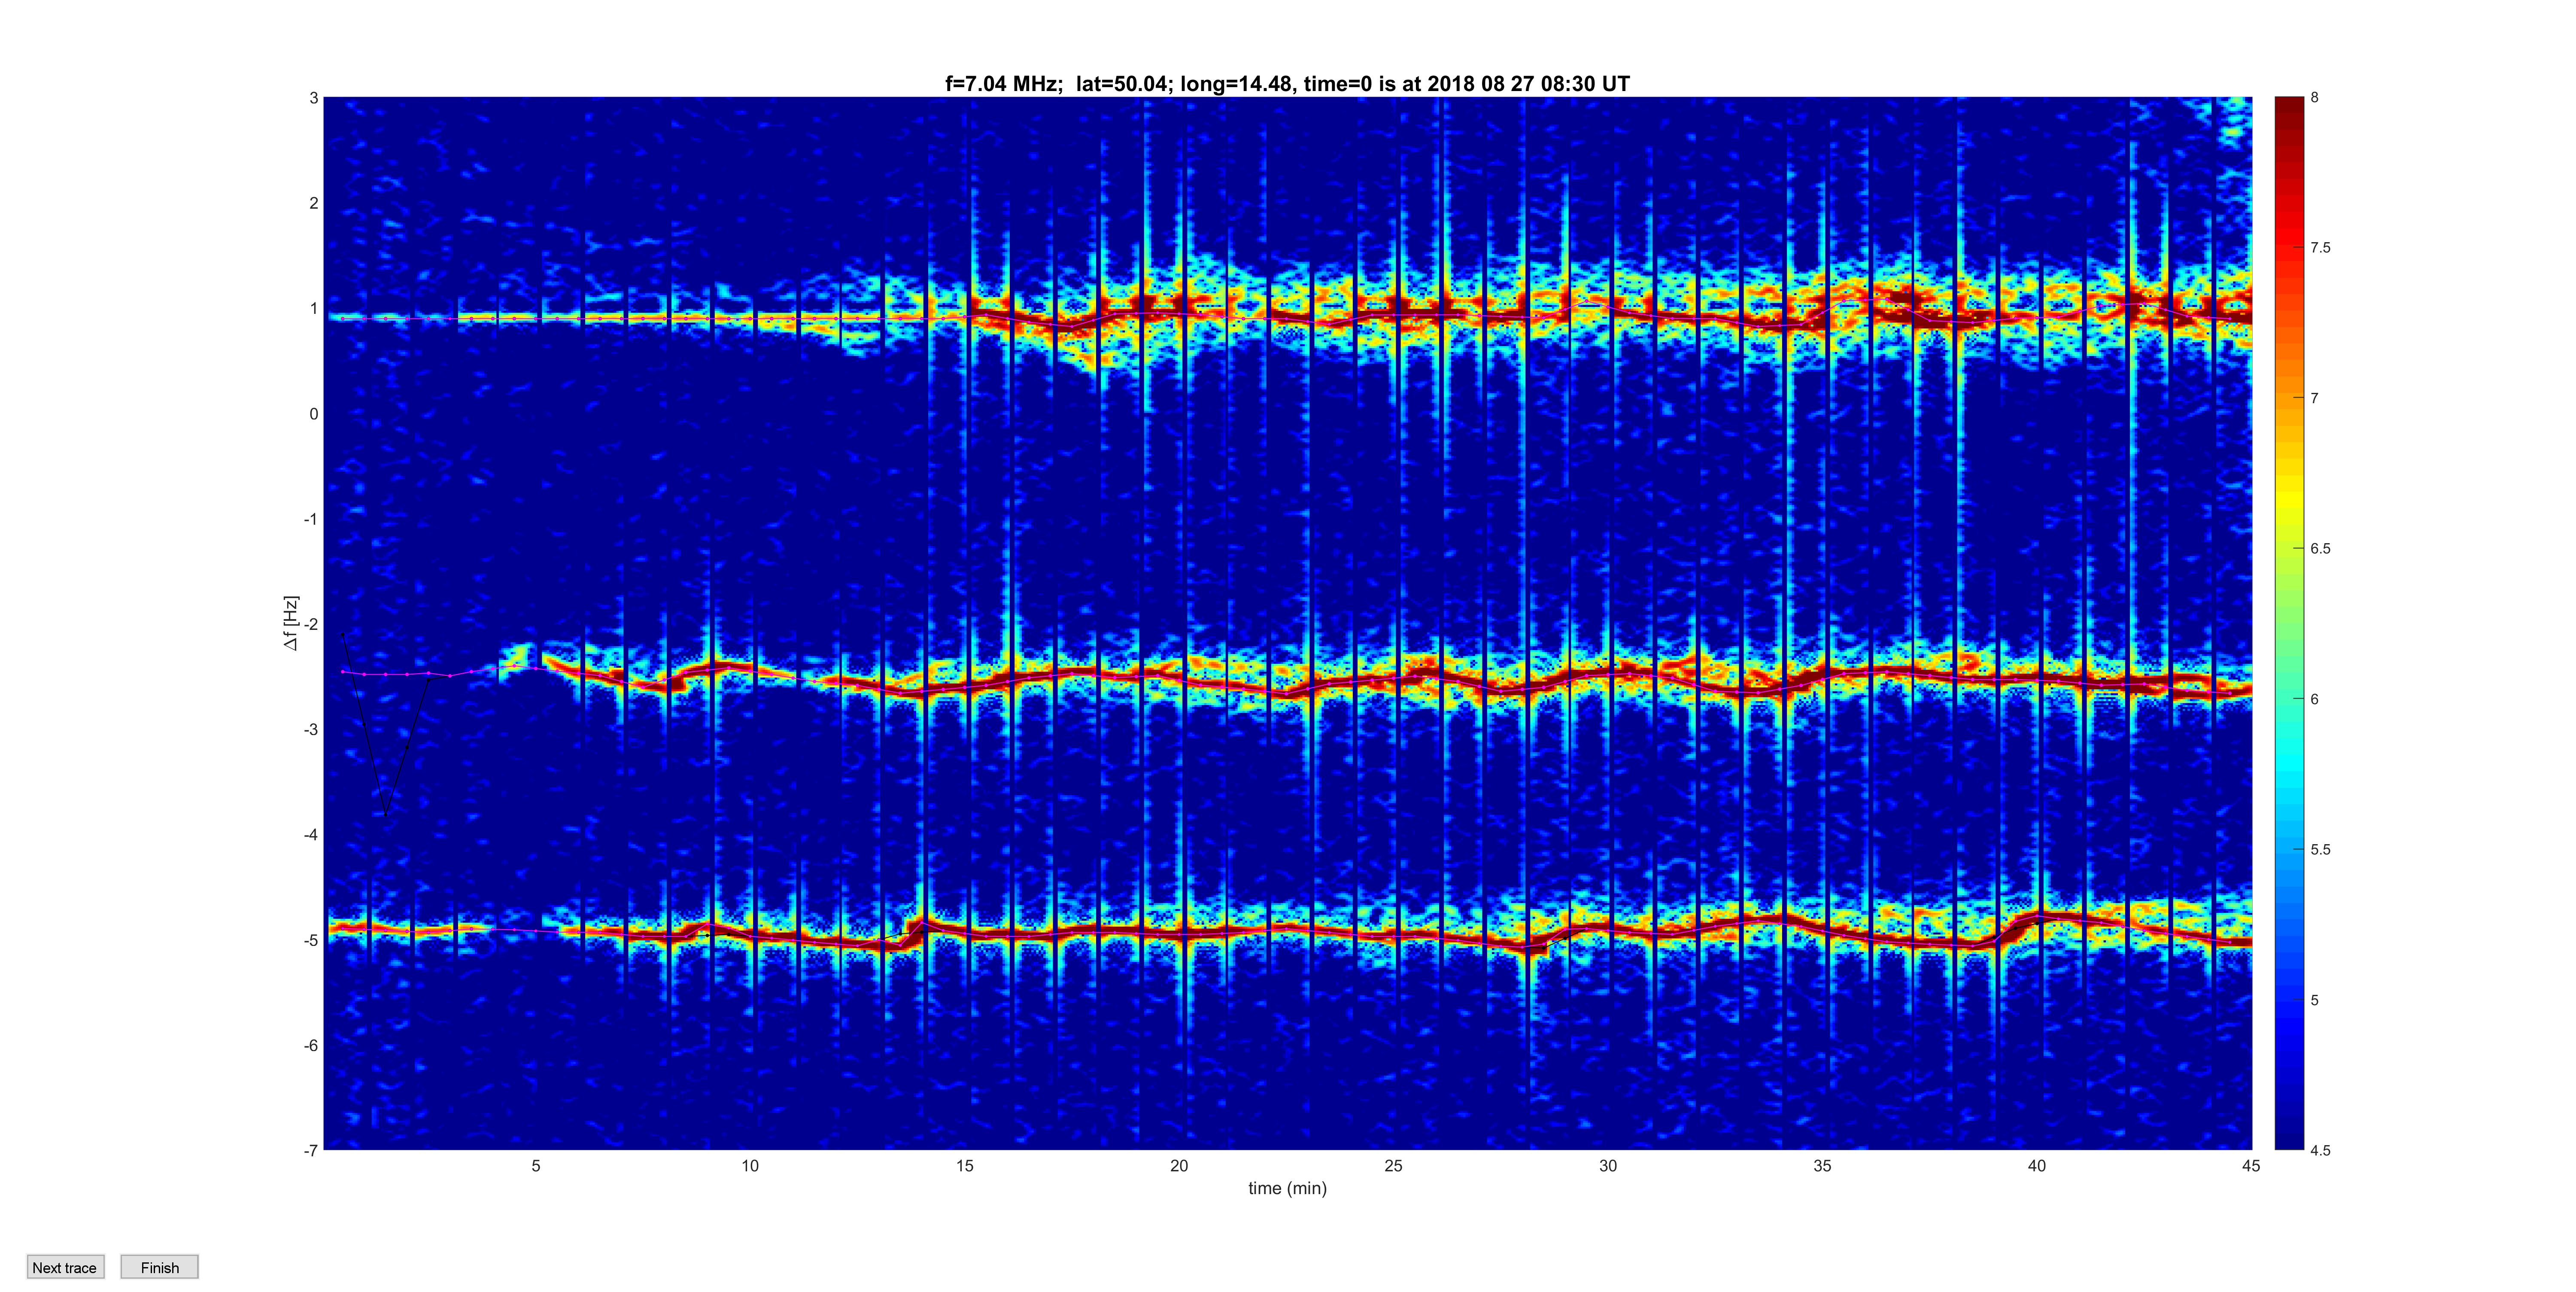The image size is (2576, 1292).
Task: Click the x-axis tick label 45
Action: 2251,1166
